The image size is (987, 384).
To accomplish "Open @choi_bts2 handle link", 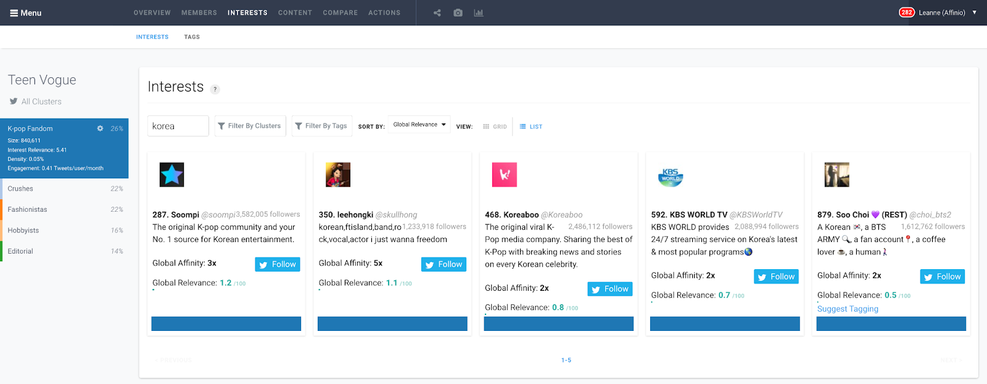I will tap(930, 215).
